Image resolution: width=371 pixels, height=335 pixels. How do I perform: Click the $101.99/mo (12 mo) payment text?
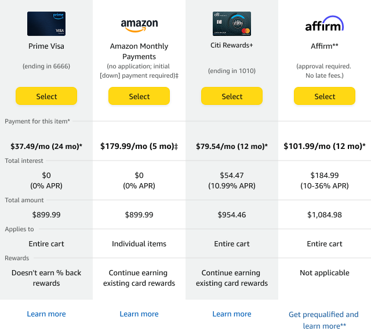(x=325, y=147)
